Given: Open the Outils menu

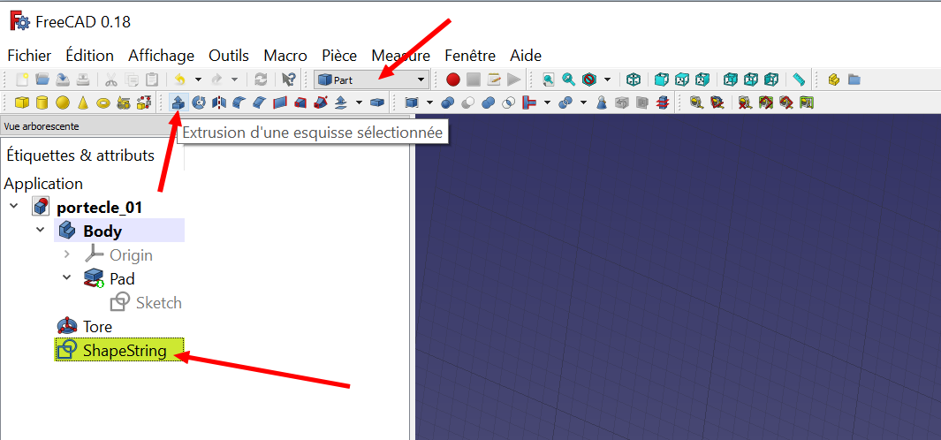Looking at the screenshot, I should 229,56.
